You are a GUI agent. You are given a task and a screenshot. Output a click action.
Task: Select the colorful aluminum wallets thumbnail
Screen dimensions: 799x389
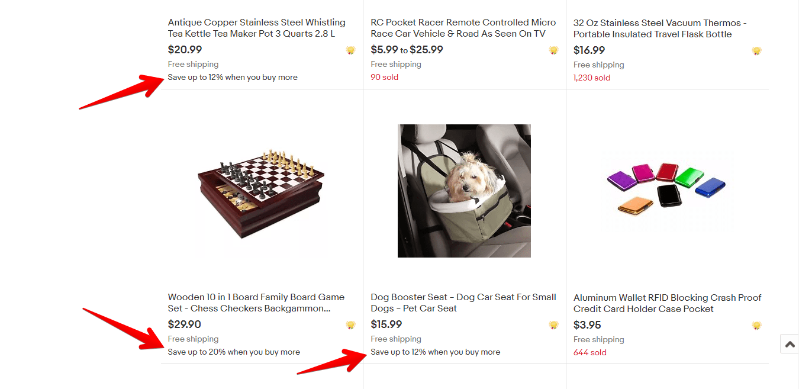[x=668, y=191]
